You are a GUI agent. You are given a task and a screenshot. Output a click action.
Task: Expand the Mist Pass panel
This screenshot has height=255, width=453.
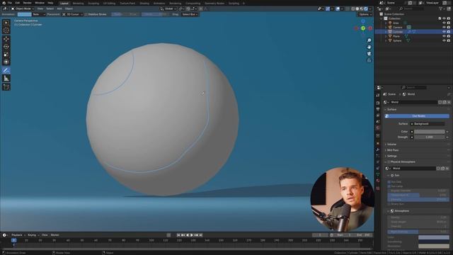click(x=393, y=150)
